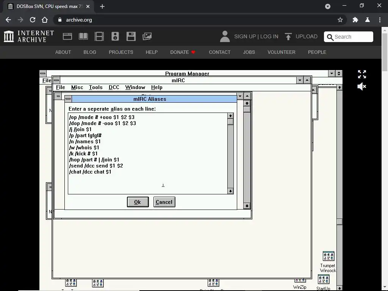Open Program Manager File menu

[x=47, y=80]
